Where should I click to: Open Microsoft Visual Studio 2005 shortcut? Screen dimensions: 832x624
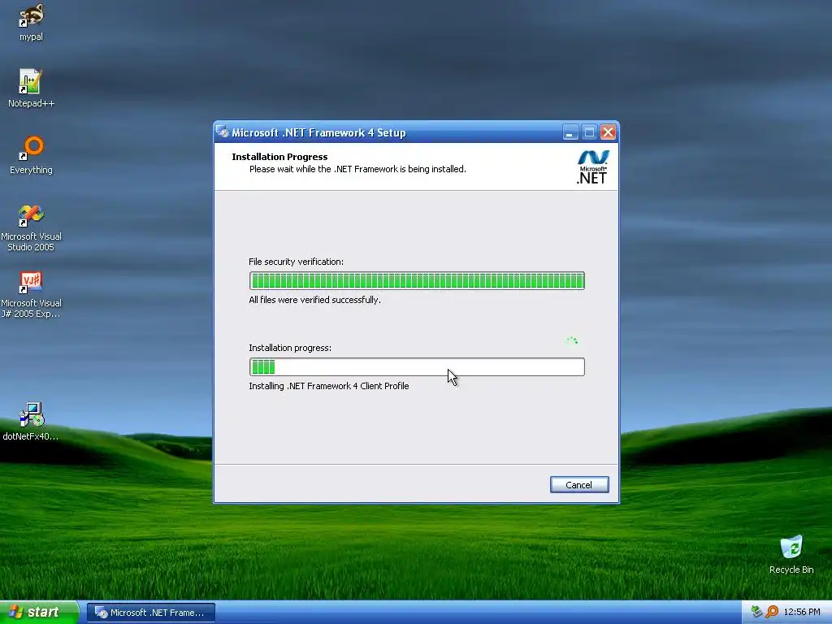tap(31, 227)
